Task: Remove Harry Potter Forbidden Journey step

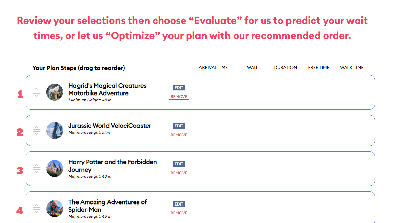Action: [179, 173]
